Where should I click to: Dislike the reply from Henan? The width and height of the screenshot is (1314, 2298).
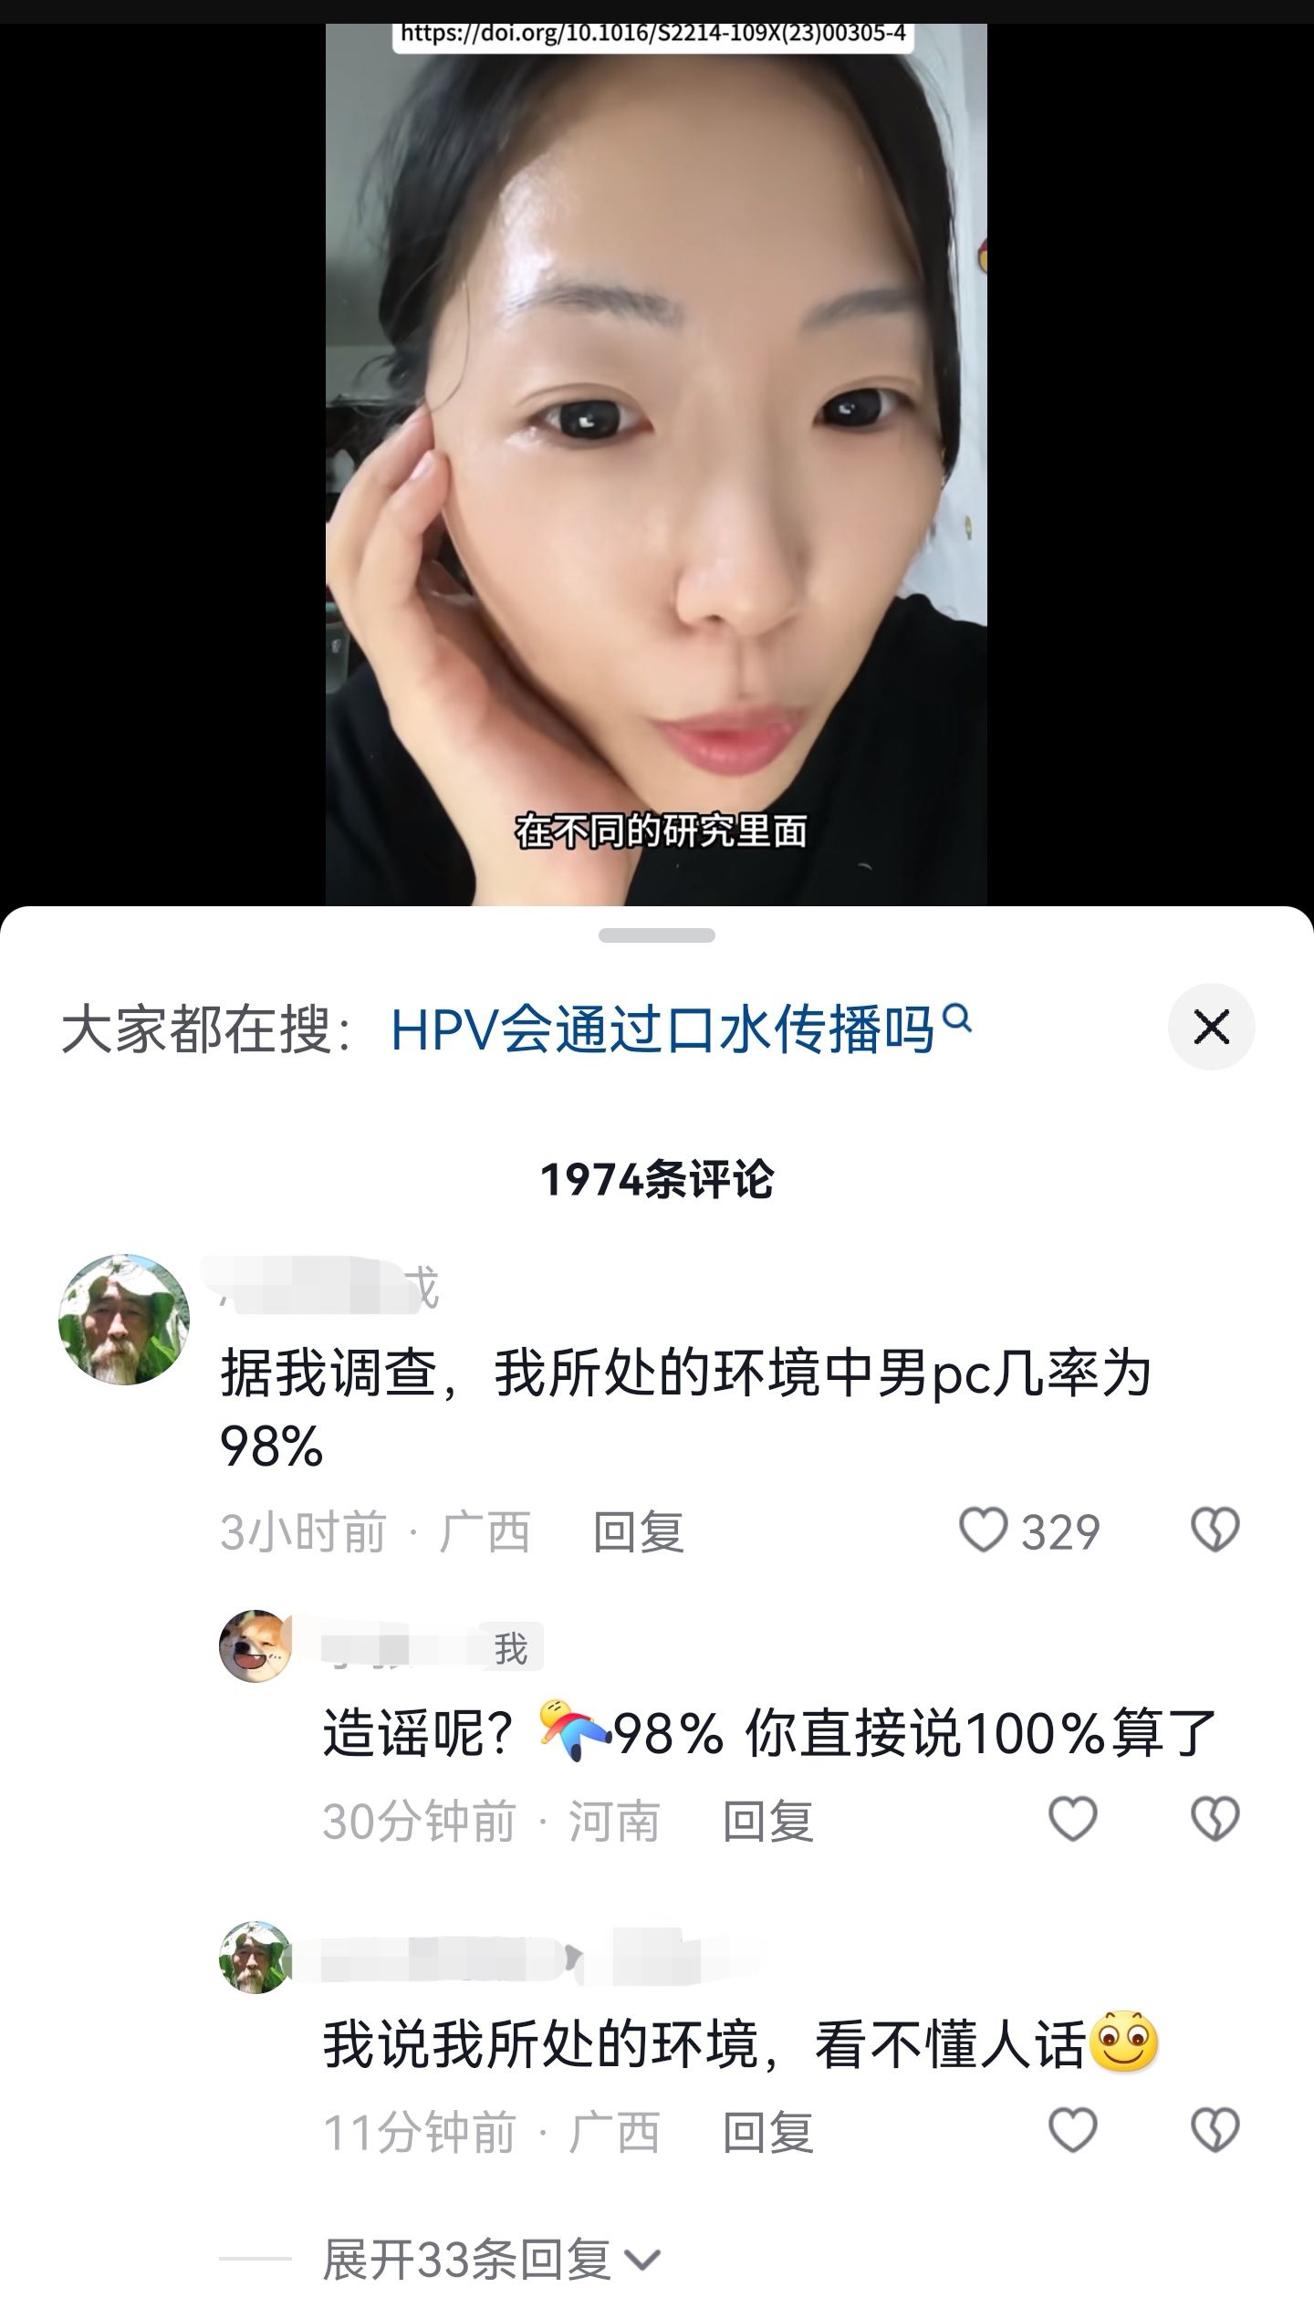[x=1215, y=1819]
